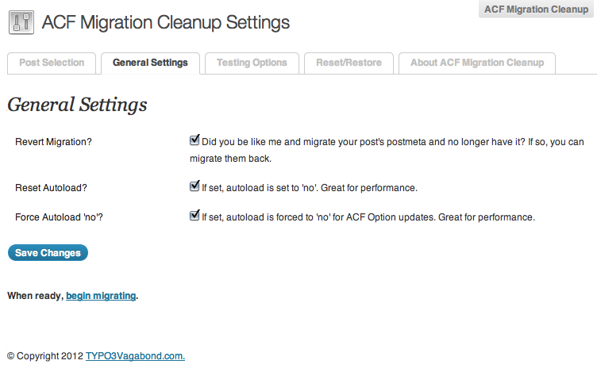The image size is (597, 368).
Task: Go to the Reset/Restore tab
Action: pos(349,63)
